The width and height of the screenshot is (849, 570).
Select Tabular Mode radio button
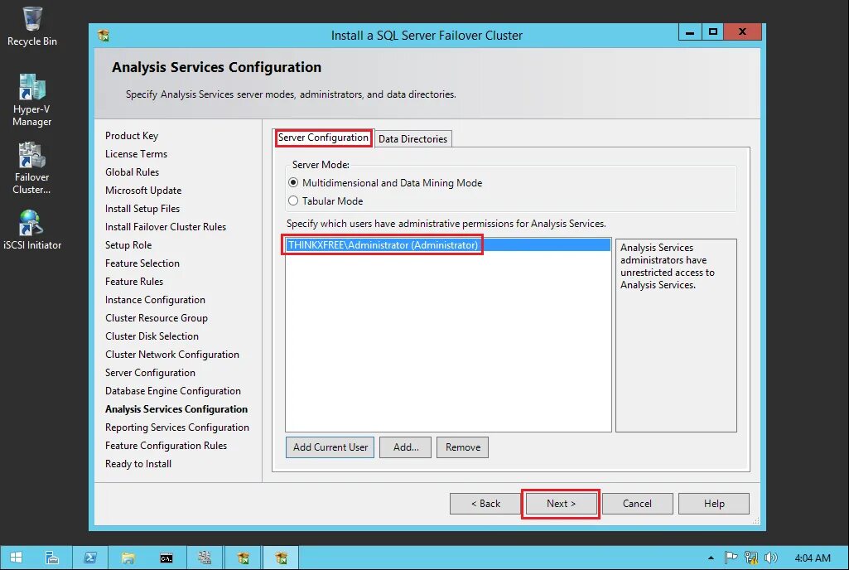(326, 201)
